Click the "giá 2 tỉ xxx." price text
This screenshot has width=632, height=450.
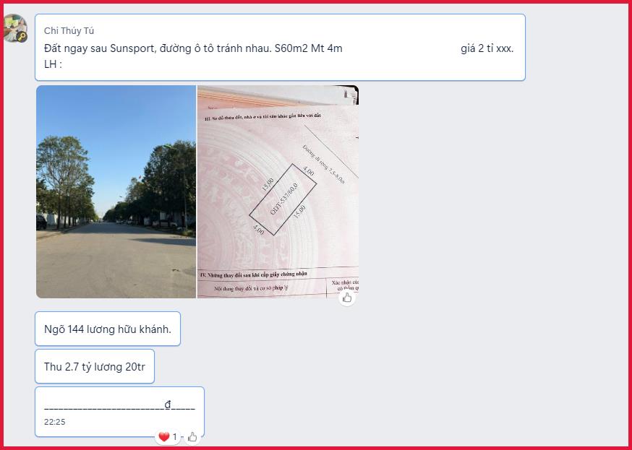point(487,48)
